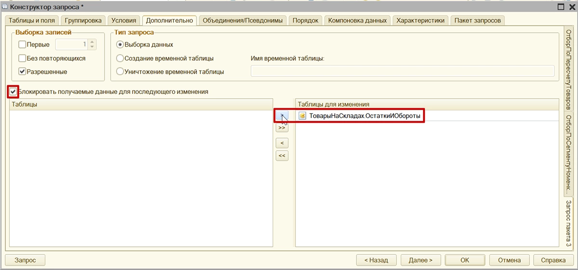Screen dimensions: 578x270
Task: Move all tables right with >> button
Action: point(282,128)
